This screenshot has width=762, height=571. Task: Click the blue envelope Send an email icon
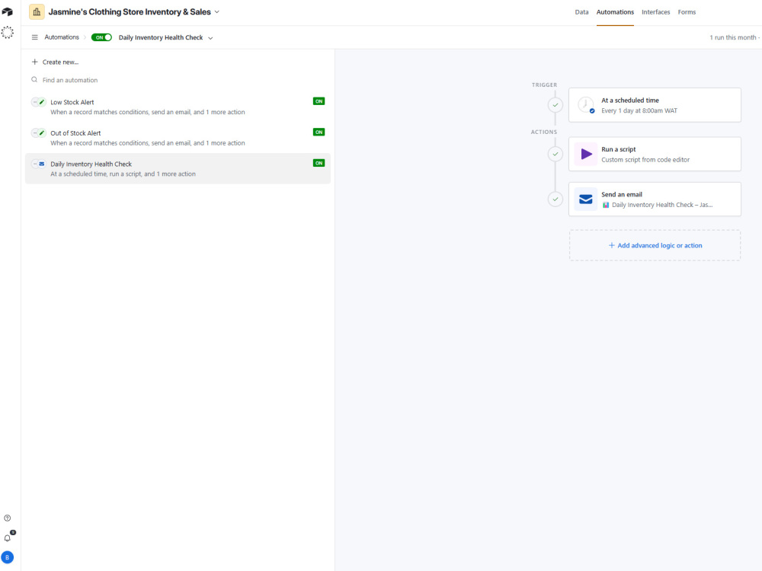(586, 199)
